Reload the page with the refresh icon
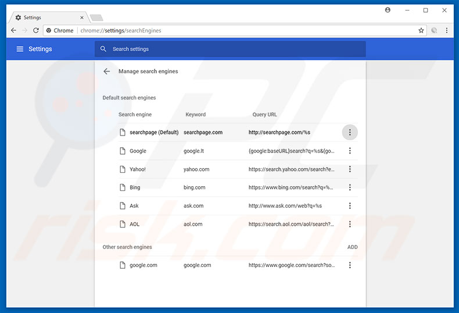The image size is (459, 313). pos(35,30)
